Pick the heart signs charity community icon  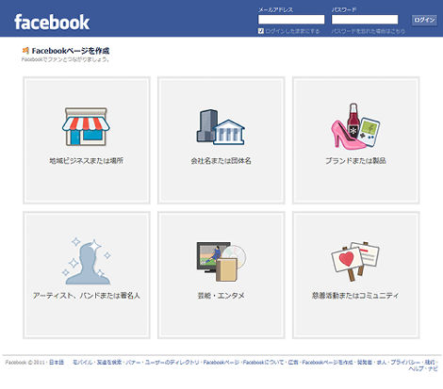pyautogui.click(x=355, y=261)
